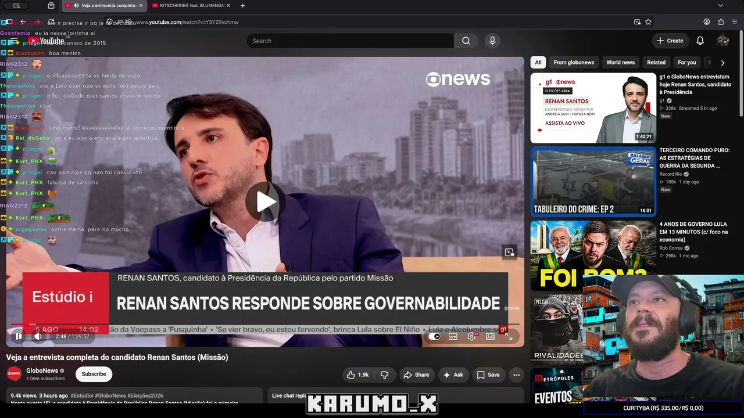Open the GloboNews channel name link
Viewport: 744px width, 418px height.
(x=42, y=370)
